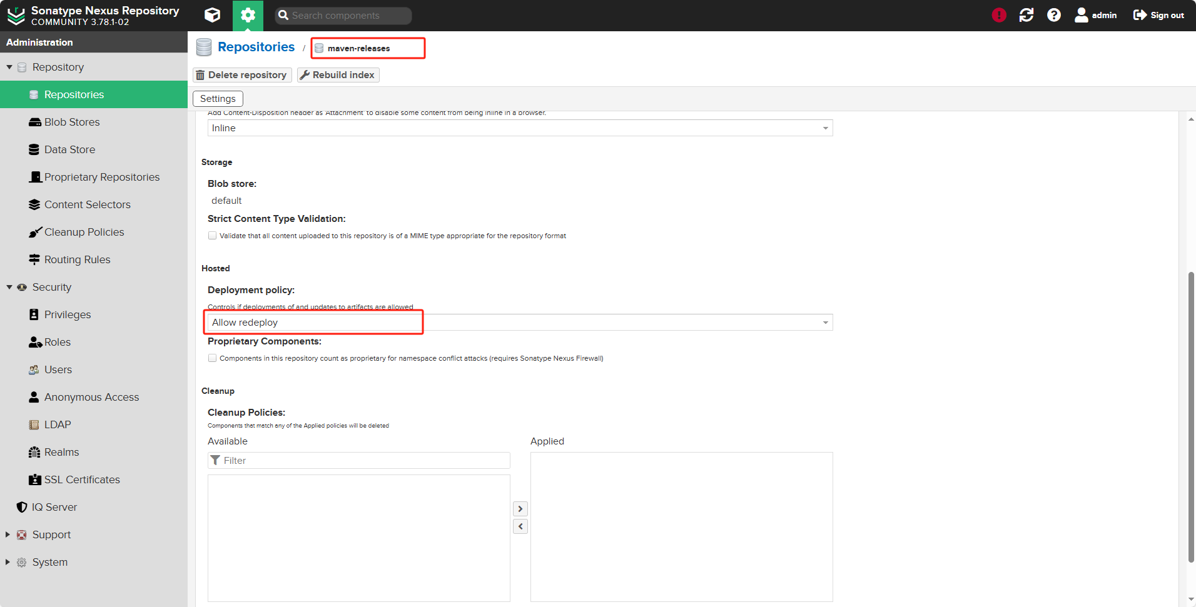Image resolution: width=1196 pixels, height=607 pixels.
Task: Select Repositories in the sidebar
Action: click(x=94, y=94)
